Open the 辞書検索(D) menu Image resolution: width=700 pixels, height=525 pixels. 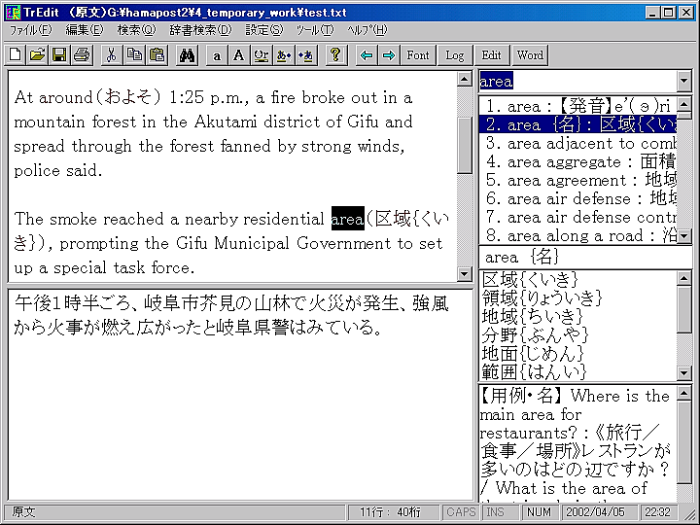[200, 30]
